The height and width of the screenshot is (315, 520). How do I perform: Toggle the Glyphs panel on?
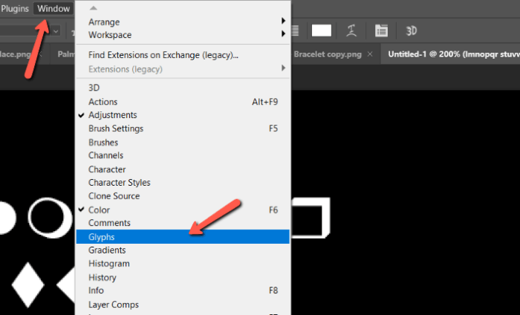101,237
